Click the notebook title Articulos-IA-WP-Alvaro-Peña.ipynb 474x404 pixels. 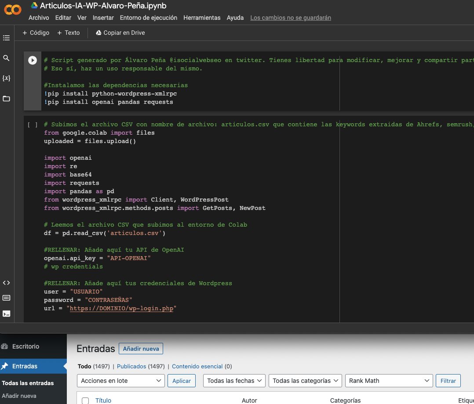click(103, 5)
